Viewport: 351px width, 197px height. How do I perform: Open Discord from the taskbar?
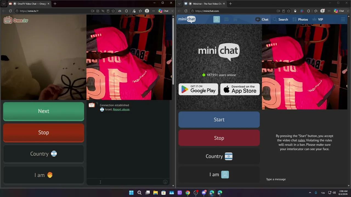204,193
